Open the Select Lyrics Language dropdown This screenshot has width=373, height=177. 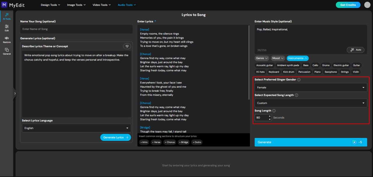pos(76,128)
